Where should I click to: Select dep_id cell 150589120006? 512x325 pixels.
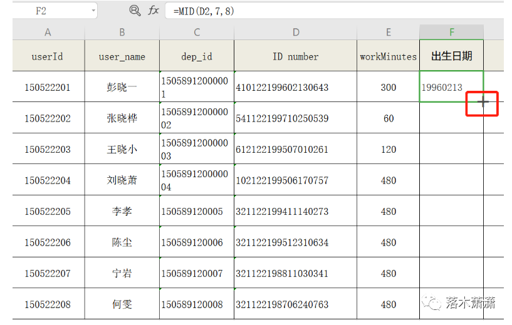coord(197,242)
